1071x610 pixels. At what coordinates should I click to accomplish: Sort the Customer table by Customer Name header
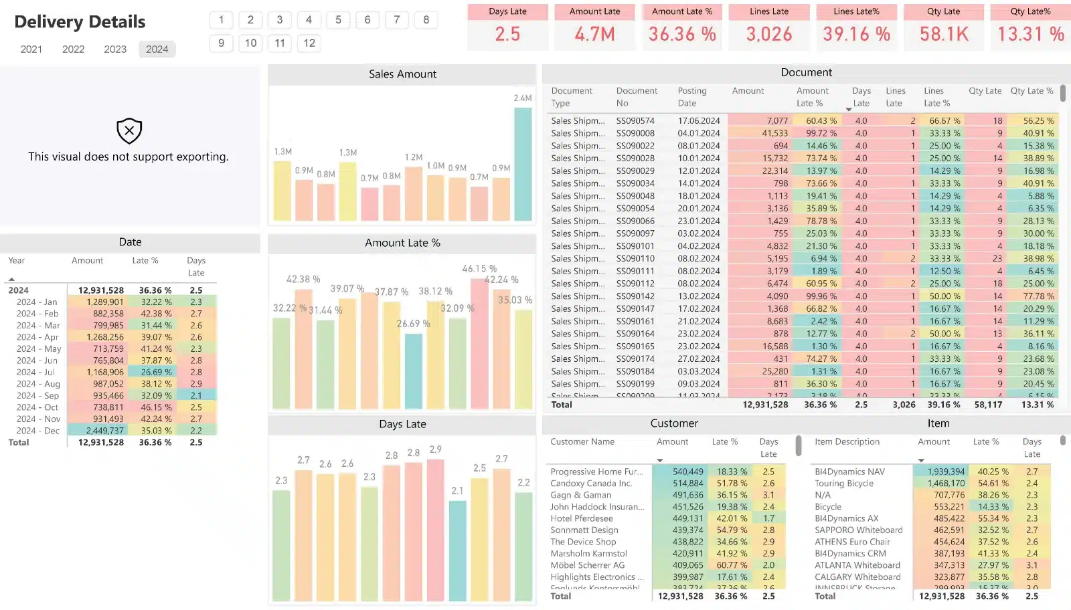(582, 442)
